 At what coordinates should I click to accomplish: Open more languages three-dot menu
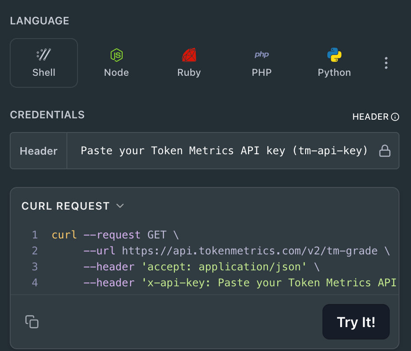click(386, 63)
